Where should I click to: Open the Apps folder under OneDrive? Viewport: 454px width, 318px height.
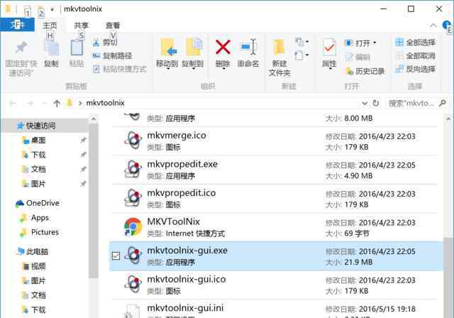tap(35, 217)
